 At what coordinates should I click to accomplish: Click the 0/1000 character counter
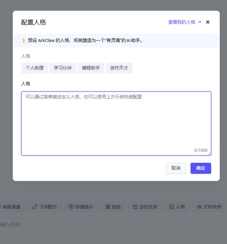[x=201, y=150]
